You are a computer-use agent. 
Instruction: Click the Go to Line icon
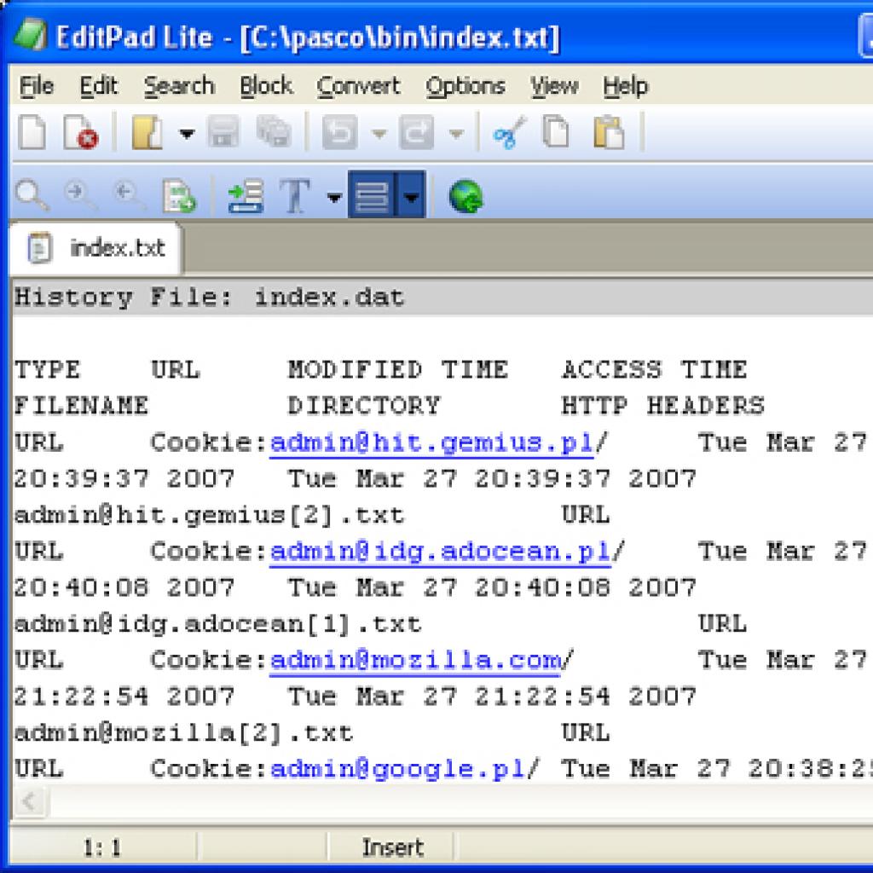(246, 196)
